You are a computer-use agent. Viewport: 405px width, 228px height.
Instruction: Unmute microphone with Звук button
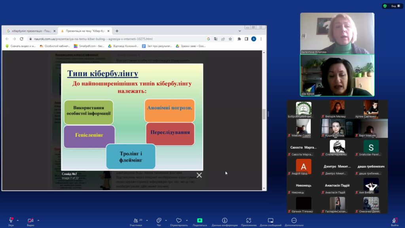11,222
